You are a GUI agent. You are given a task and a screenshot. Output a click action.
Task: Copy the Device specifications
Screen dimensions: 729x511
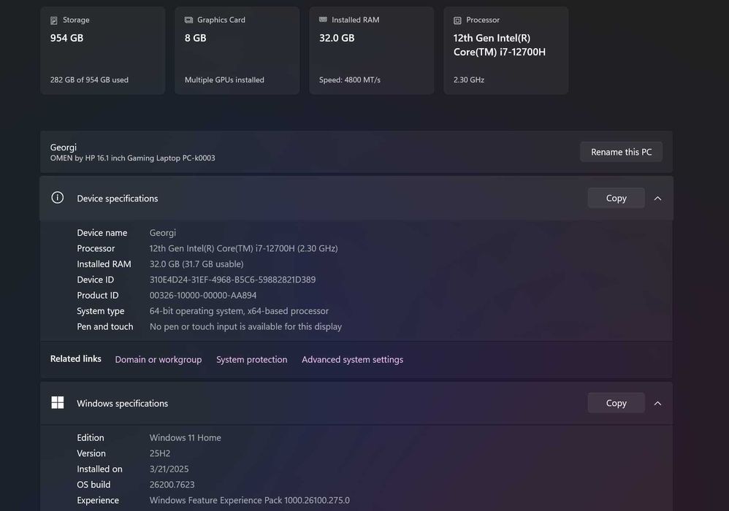click(x=616, y=198)
